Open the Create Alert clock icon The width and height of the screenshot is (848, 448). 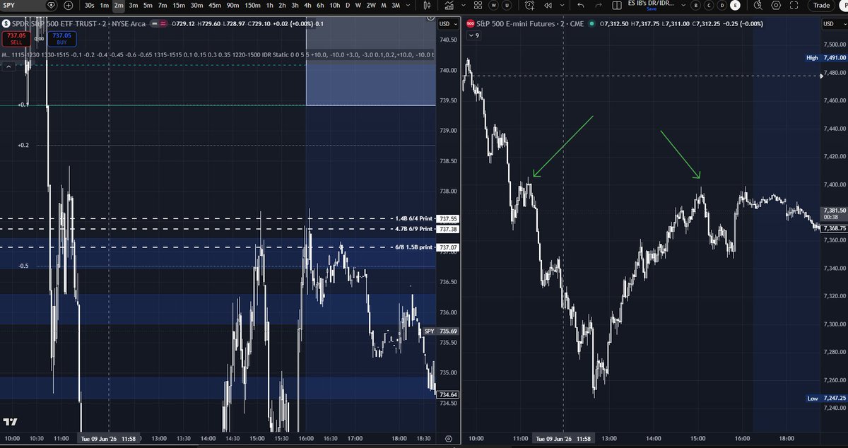coord(529,5)
